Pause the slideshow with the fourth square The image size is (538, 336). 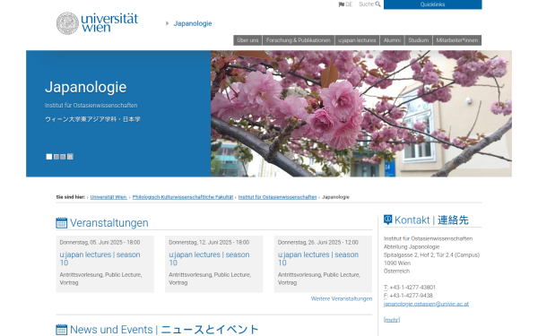click(70, 157)
